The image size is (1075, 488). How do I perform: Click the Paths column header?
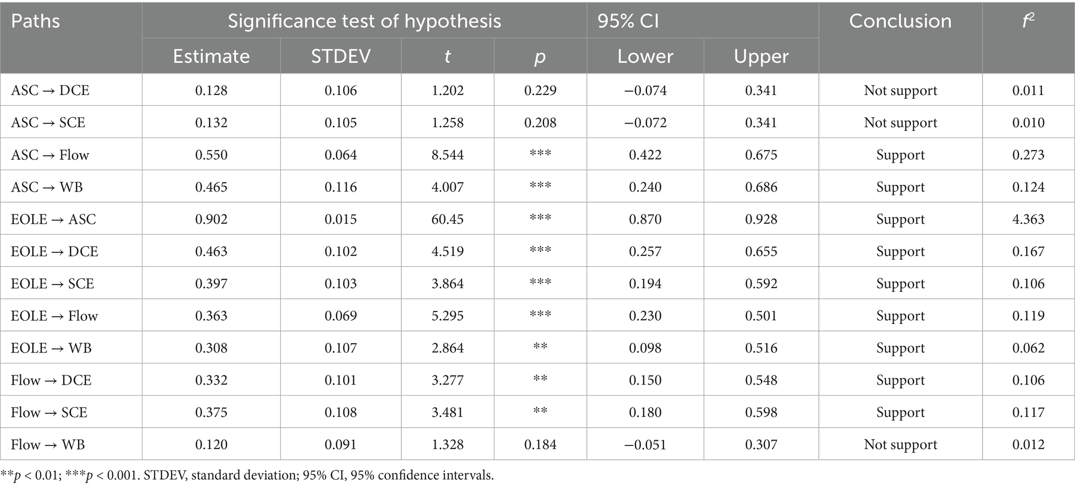pos(35,21)
